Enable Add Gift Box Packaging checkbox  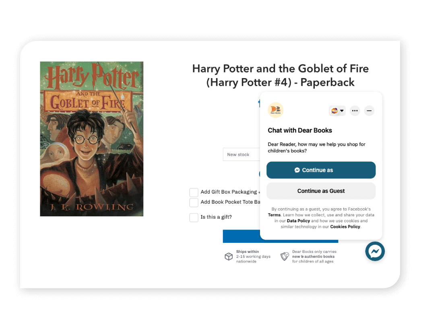[194, 192]
